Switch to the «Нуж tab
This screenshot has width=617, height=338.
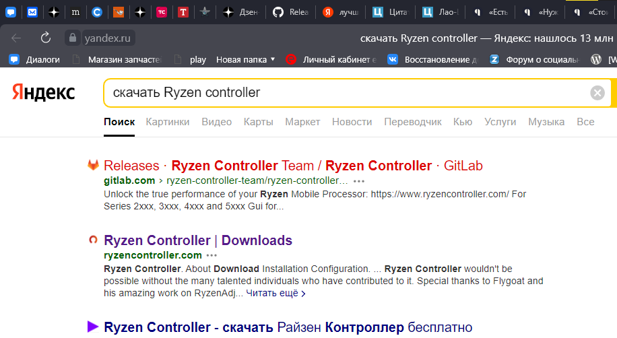tap(540, 12)
